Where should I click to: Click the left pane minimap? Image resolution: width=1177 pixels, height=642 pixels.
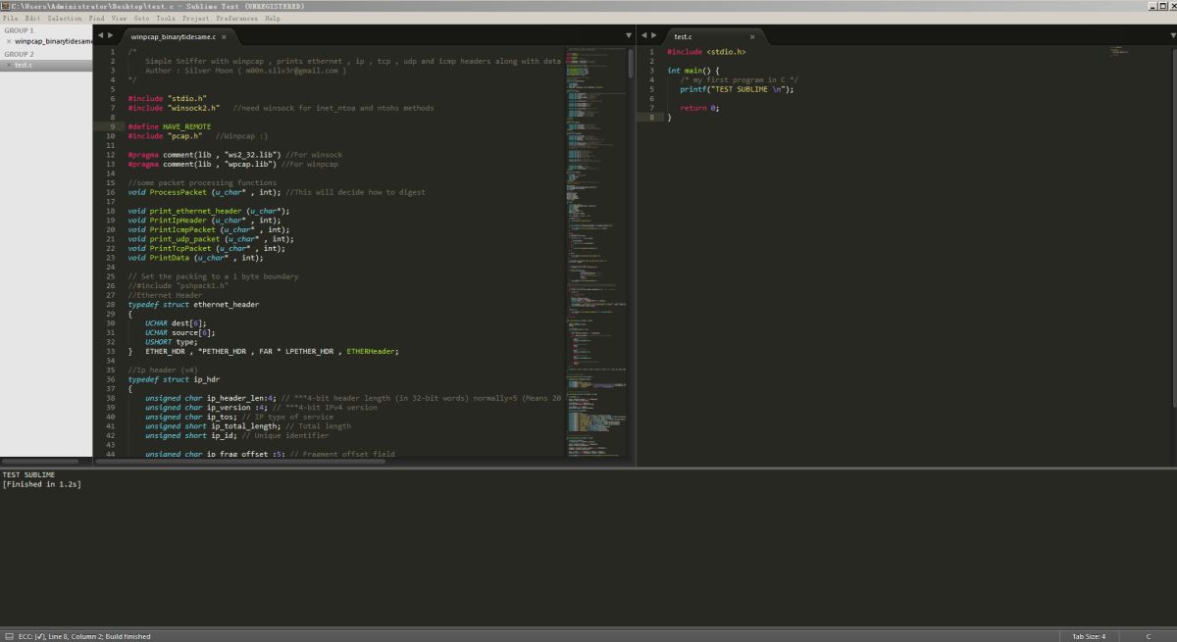pos(596,252)
